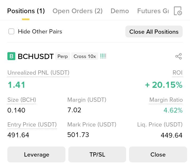Open the Leverage adjustment button

(x=36, y=154)
